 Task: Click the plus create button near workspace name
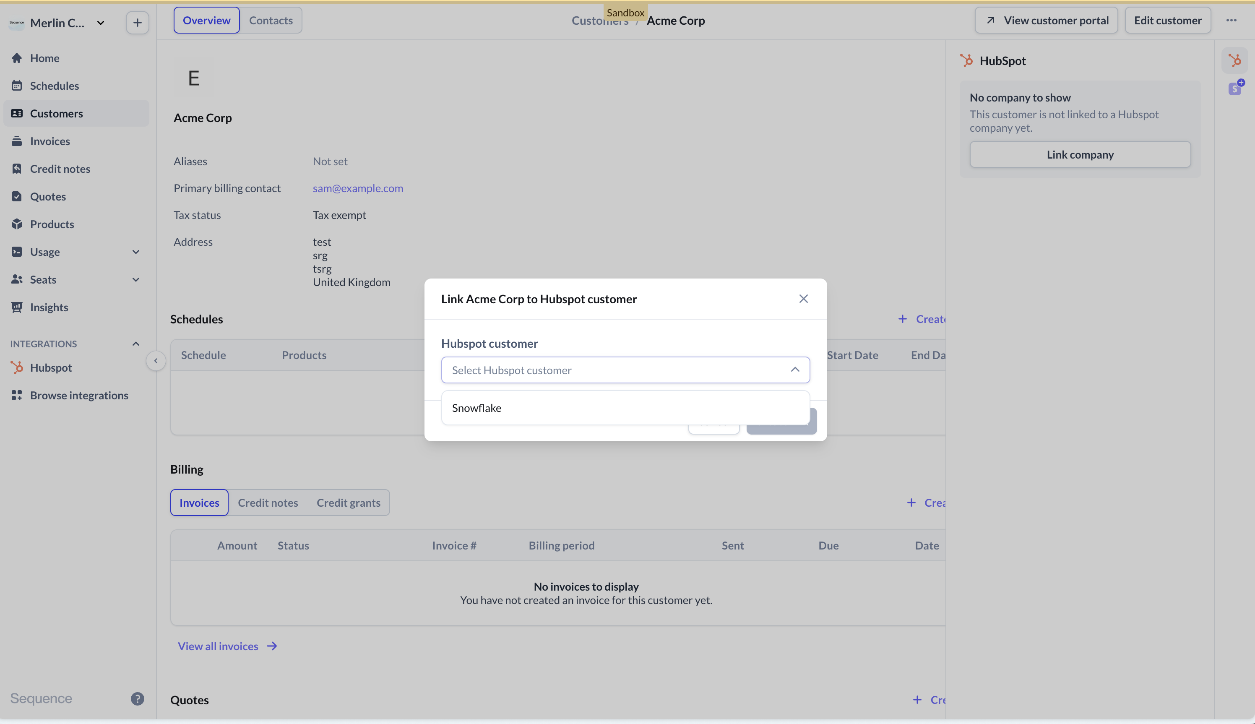point(137,23)
